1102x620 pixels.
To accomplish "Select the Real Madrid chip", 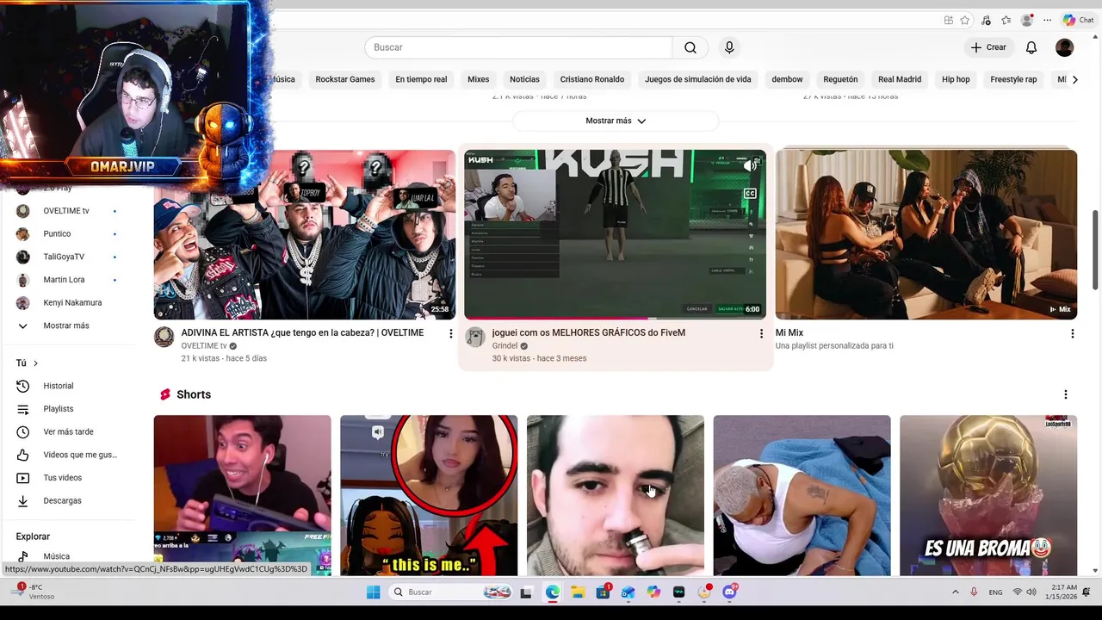I will [900, 79].
